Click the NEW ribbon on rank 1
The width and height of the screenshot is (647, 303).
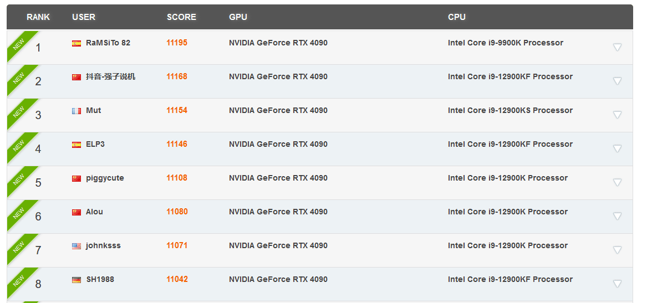click(x=19, y=44)
